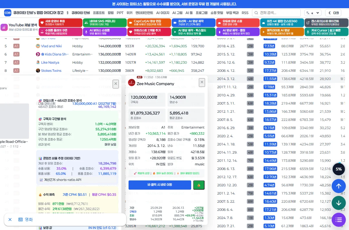Viewport: 349px width, 230px height.
Task: Click the 네이버 SNS 커뮤니티 banner
Action: click(105, 23)
